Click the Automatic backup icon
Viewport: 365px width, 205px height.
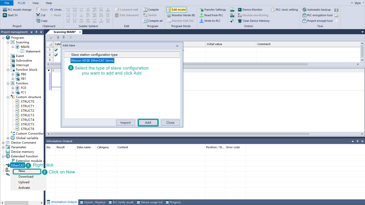[x=305, y=10]
